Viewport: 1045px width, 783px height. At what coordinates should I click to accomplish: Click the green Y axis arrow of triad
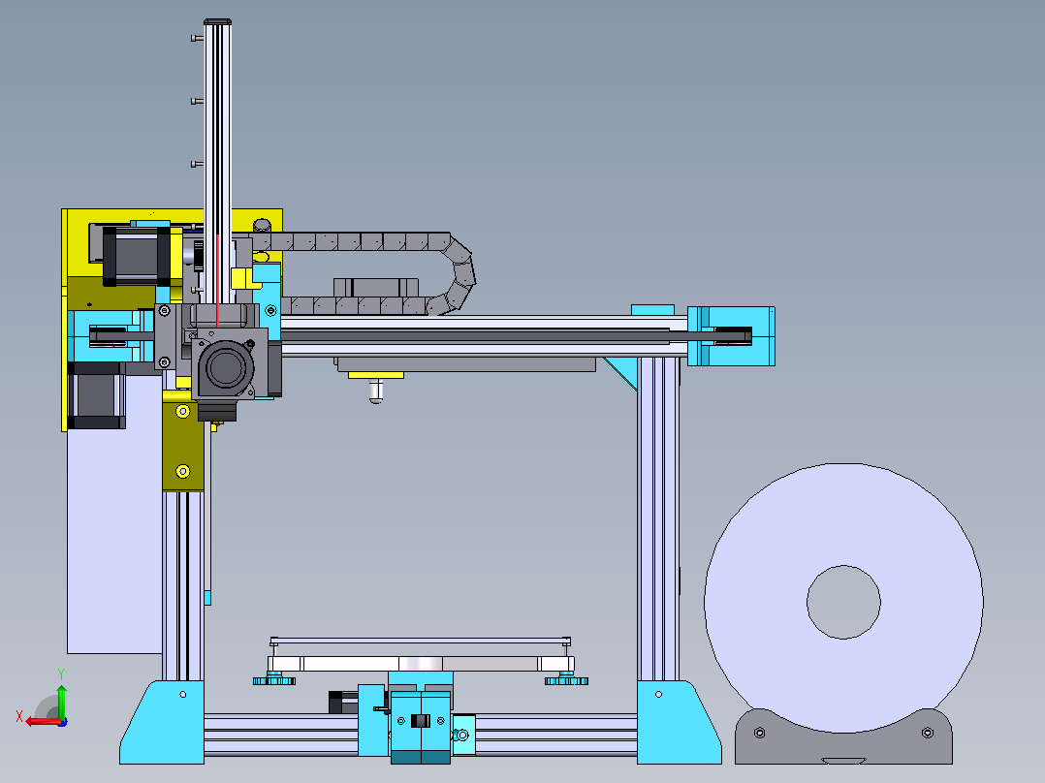[61, 701]
